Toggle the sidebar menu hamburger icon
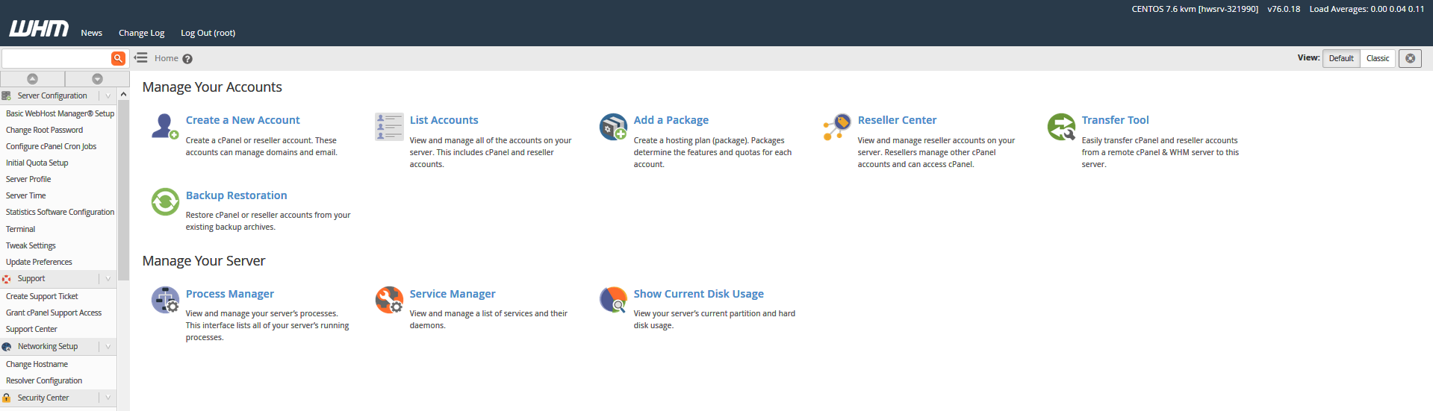 tap(141, 57)
